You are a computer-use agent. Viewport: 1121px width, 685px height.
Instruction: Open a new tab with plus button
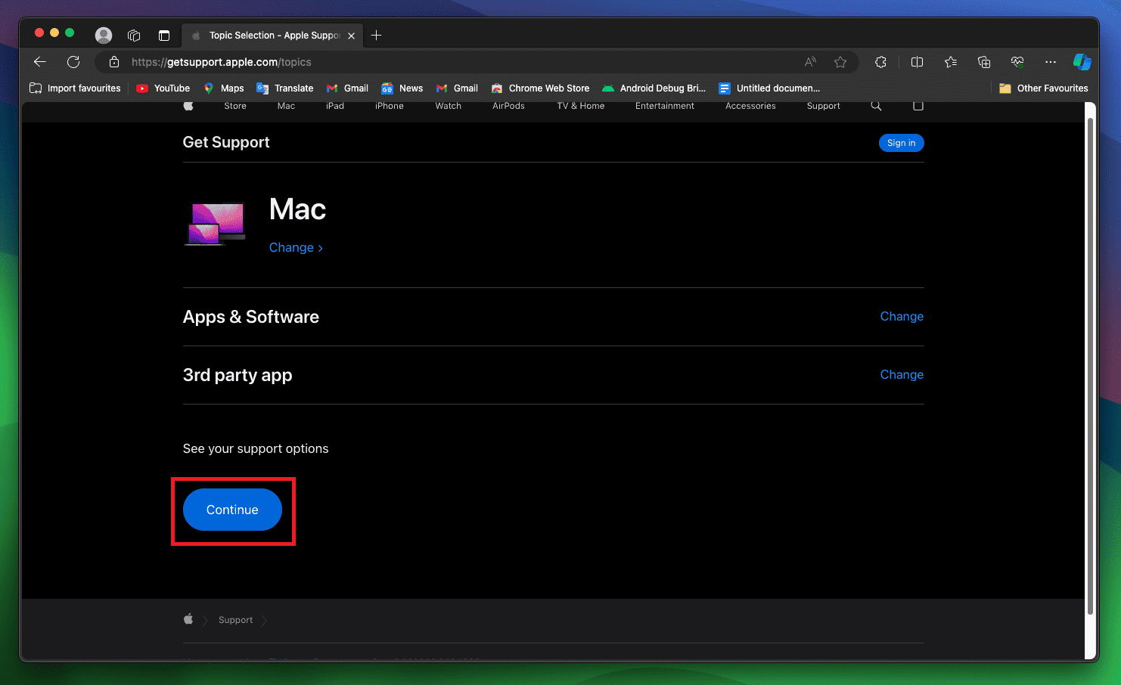tap(377, 35)
